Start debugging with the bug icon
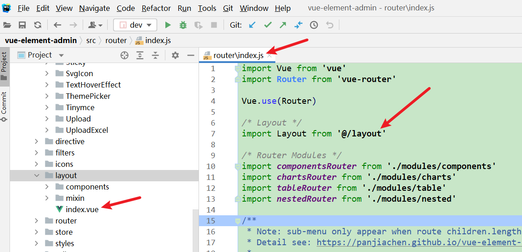Screen dimensions: 522x252 [x=183, y=25]
